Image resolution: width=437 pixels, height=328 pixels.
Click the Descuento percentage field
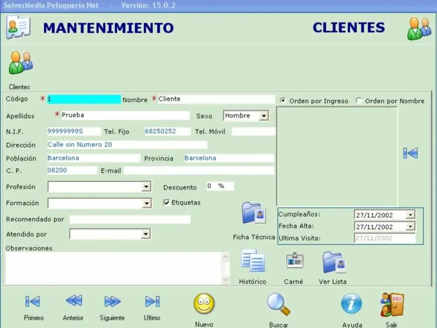pos(220,186)
